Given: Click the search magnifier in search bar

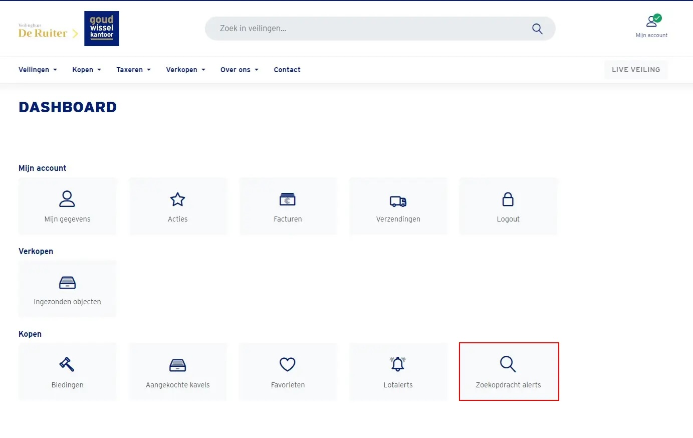Looking at the screenshot, I should (x=537, y=29).
